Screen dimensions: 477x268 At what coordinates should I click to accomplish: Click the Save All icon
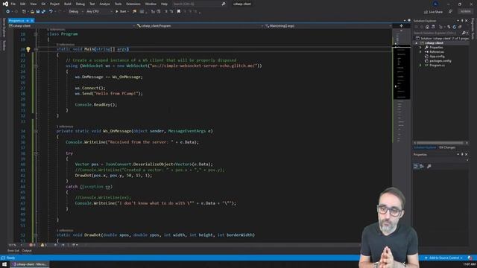(x=43, y=12)
